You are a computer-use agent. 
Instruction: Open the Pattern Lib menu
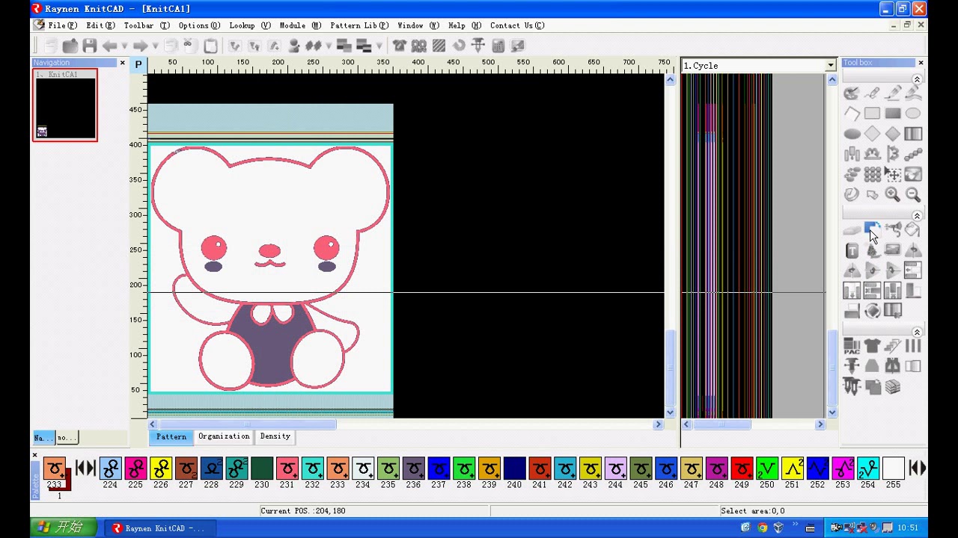click(x=359, y=25)
